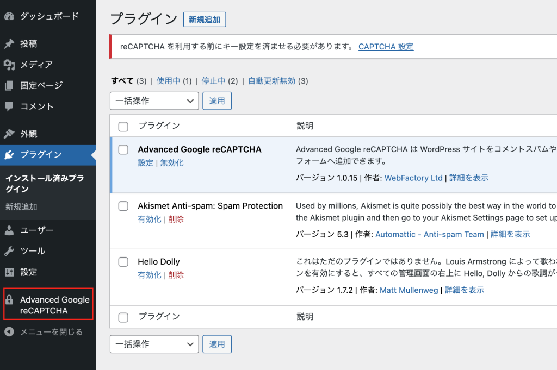
Task: Select the プラグイン plugin plug icon
Action: tap(9, 155)
